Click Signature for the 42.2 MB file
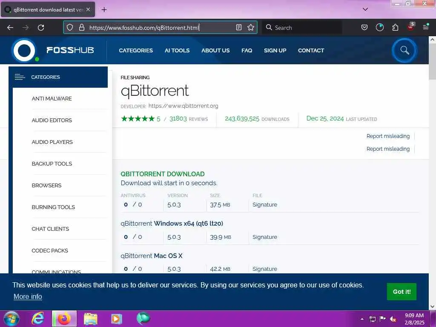 point(265,269)
